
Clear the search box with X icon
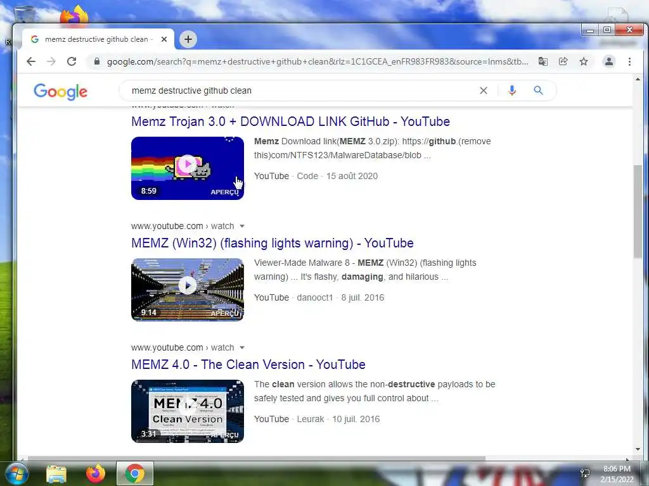pyautogui.click(x=483, y=90)
